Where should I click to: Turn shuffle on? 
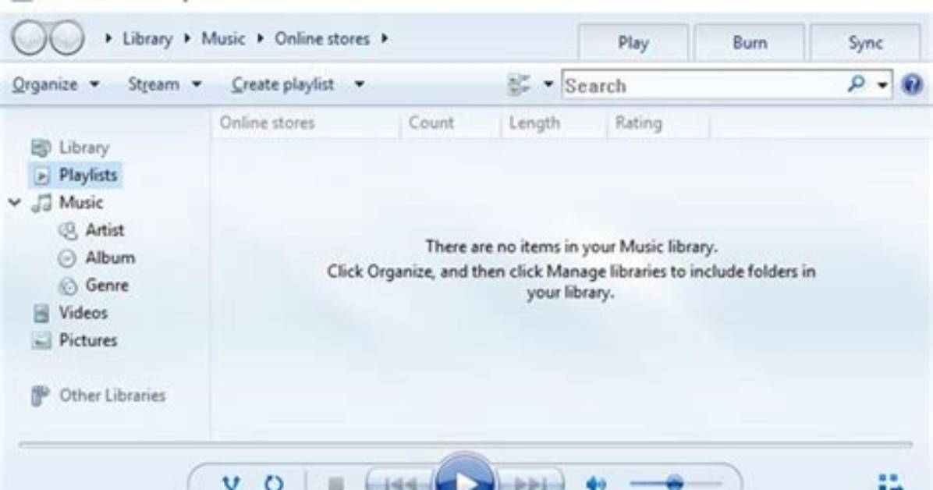(231, 481)
